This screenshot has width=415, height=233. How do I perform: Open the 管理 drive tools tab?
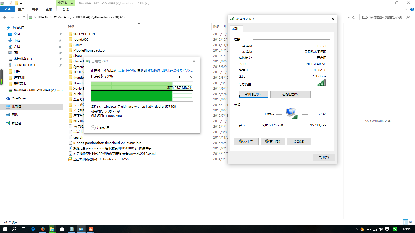click(x=66, y=9)
